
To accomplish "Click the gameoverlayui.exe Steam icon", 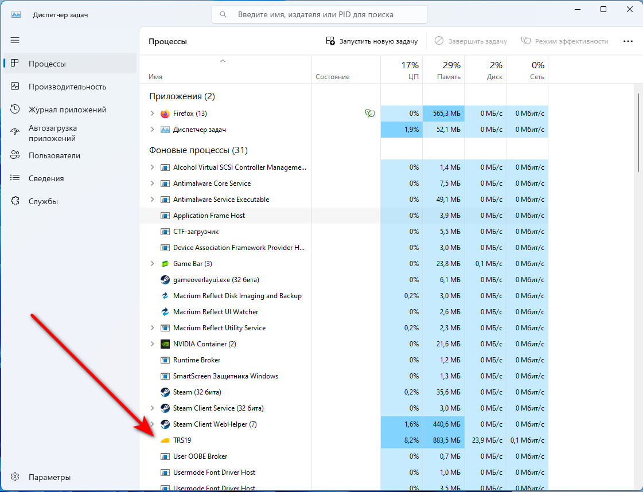I will coord(165,280).
